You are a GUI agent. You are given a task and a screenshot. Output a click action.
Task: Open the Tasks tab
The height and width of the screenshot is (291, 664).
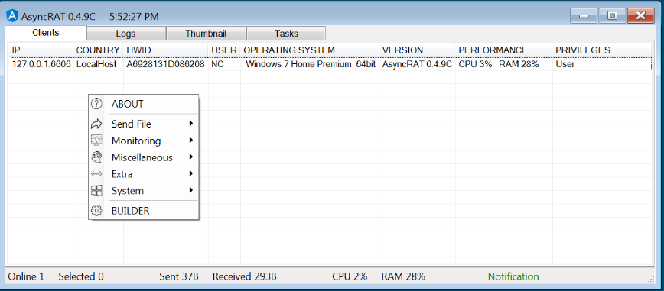286,34
